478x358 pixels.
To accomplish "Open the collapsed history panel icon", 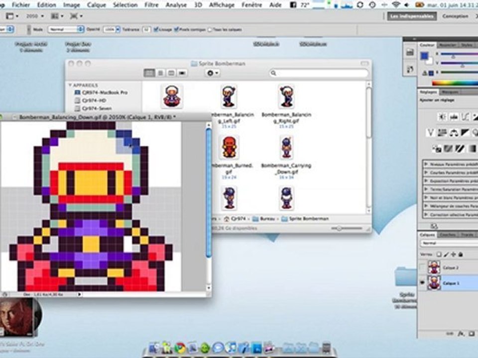I will [410, 70].
